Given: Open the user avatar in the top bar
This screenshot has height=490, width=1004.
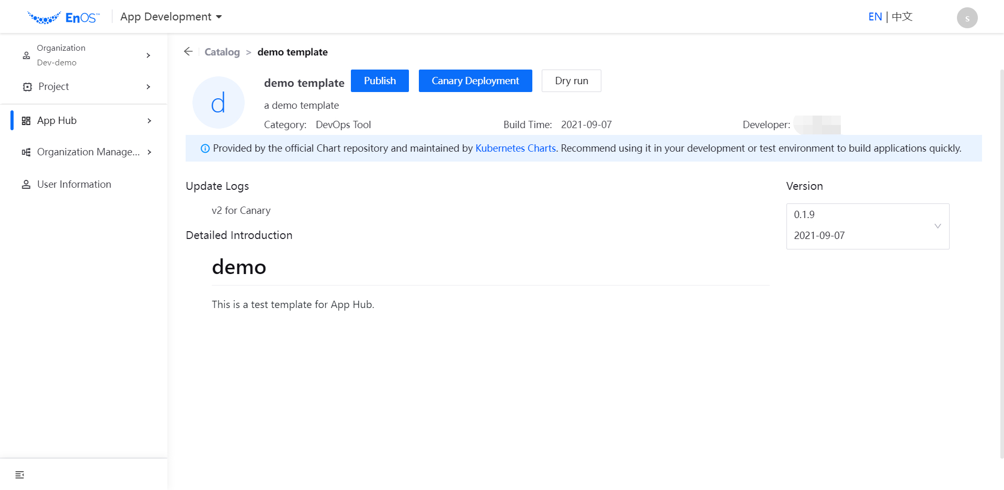Looking at the screenshot, I should 967,17.
